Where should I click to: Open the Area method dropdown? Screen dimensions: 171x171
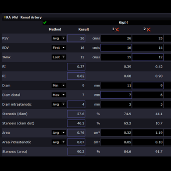coord(59,133)
